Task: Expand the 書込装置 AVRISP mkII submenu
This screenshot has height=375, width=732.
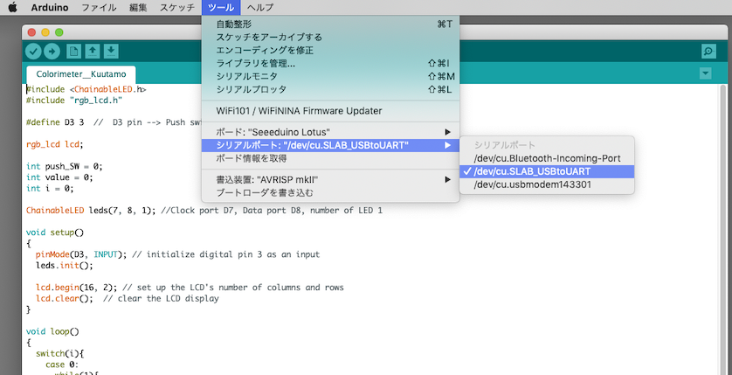Action: [330, 179]
